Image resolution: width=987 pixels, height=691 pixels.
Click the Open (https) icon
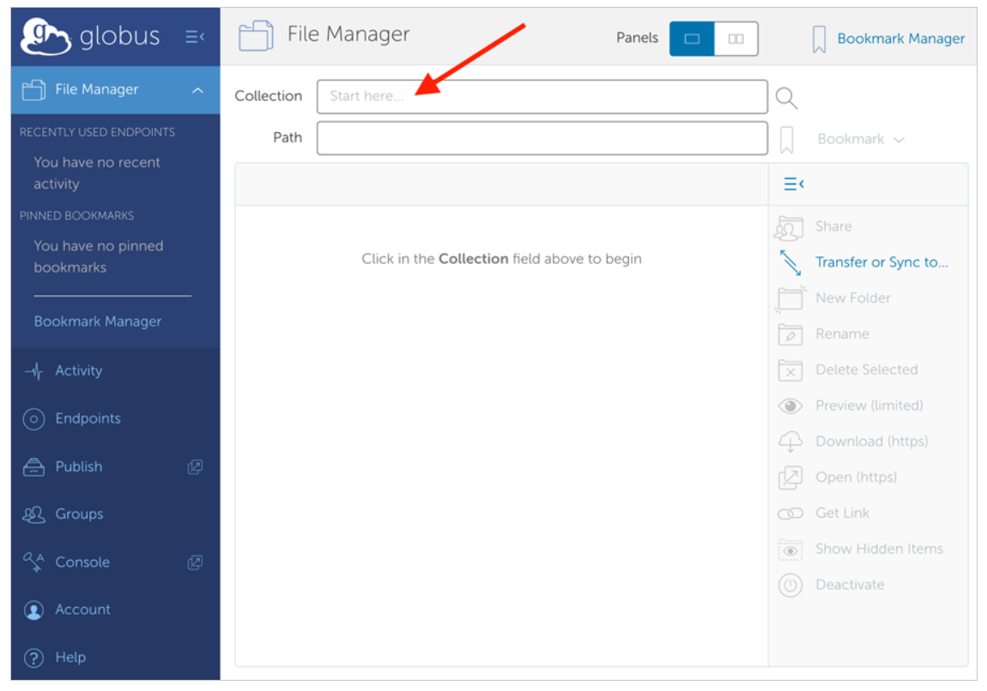790,478
